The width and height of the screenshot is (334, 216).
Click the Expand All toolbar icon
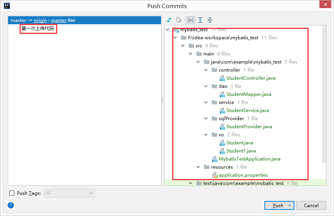click(200, 20)
